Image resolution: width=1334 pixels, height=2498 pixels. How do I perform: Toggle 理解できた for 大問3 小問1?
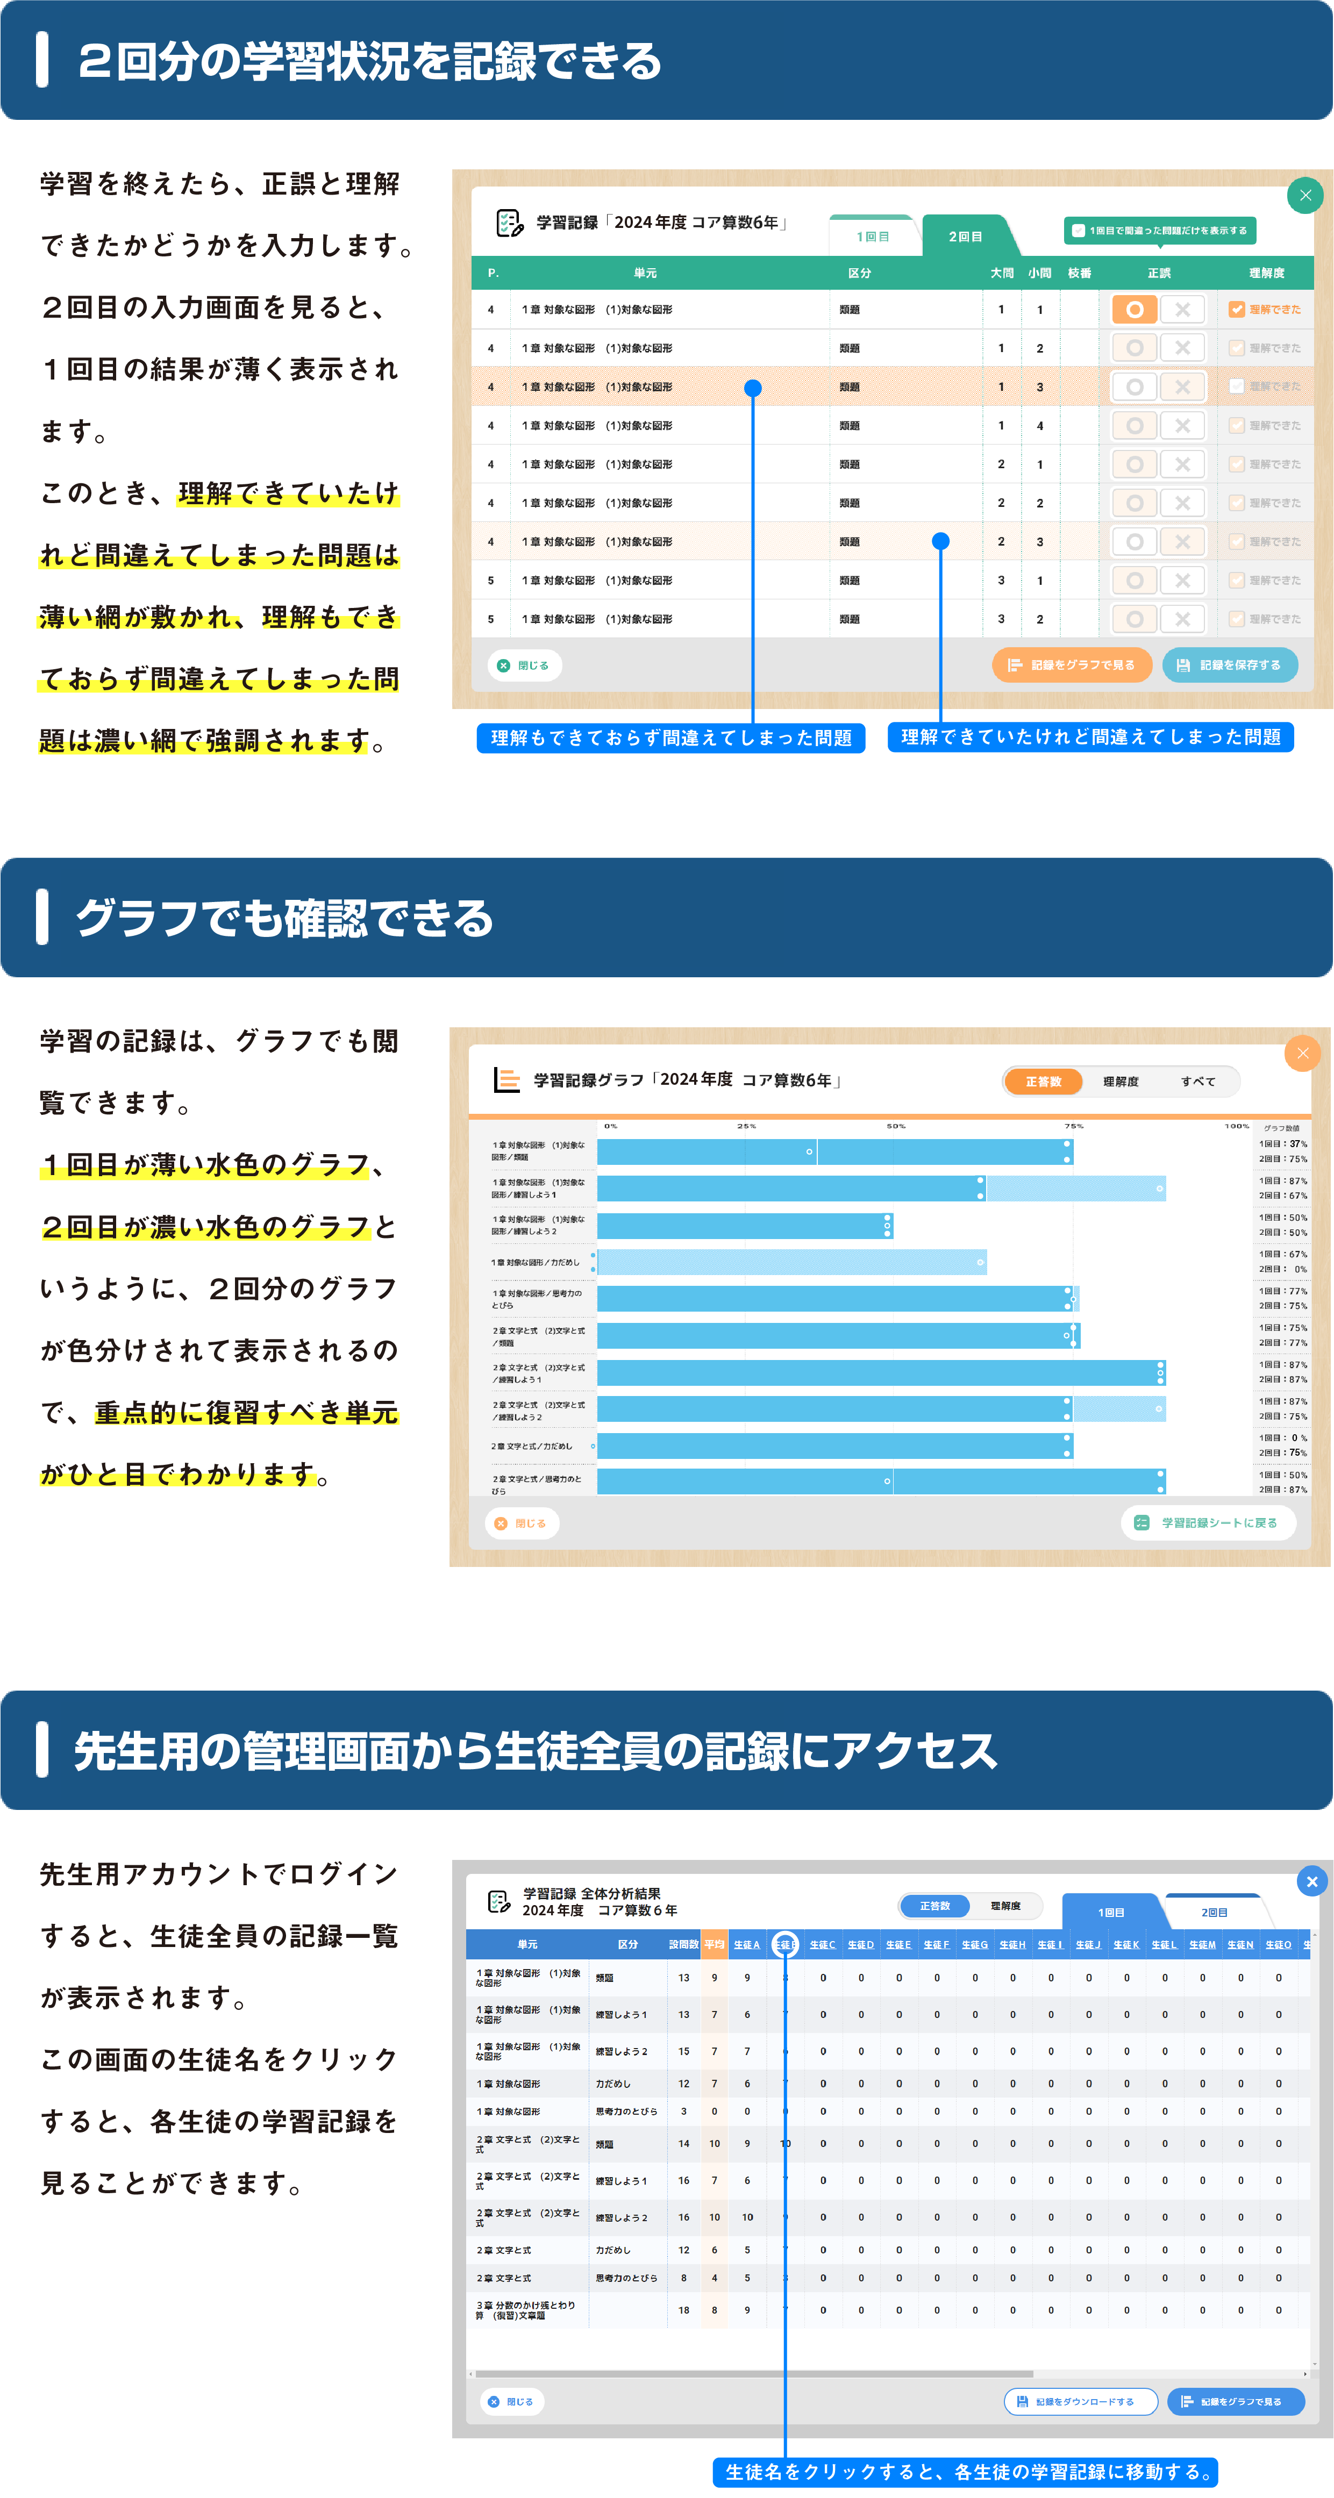click(1236, 581)
